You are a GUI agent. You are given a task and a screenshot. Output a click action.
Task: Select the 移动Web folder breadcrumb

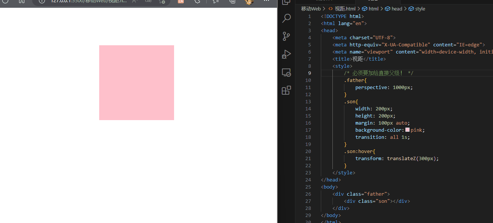pos(311,9)
